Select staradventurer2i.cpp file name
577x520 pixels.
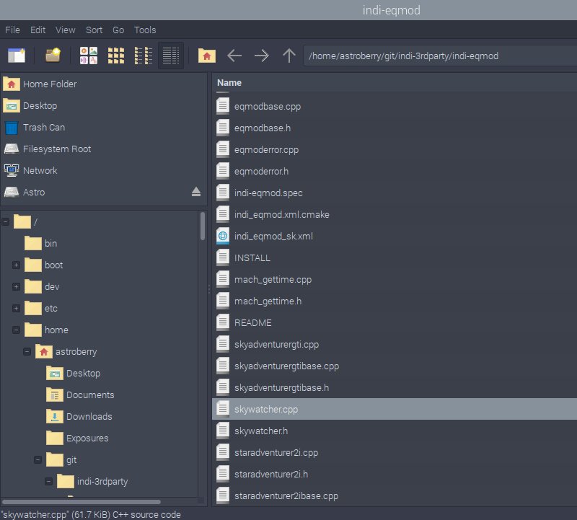point(276,453)
